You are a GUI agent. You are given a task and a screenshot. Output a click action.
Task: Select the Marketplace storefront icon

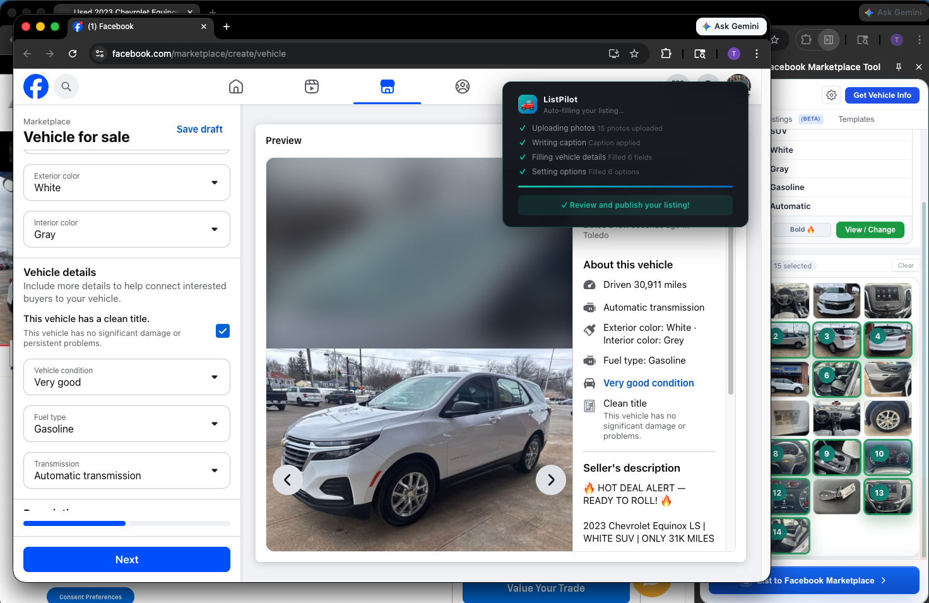tap(388, 87)
